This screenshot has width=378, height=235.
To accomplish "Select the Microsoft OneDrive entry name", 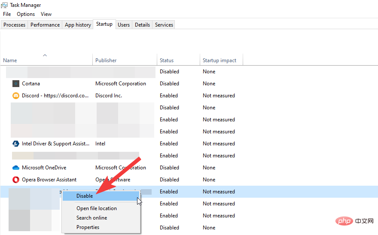I will [44, 168].
